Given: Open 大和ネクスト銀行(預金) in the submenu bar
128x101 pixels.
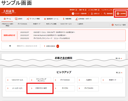Looking at the screenshot, I should (x=7, y=25).
